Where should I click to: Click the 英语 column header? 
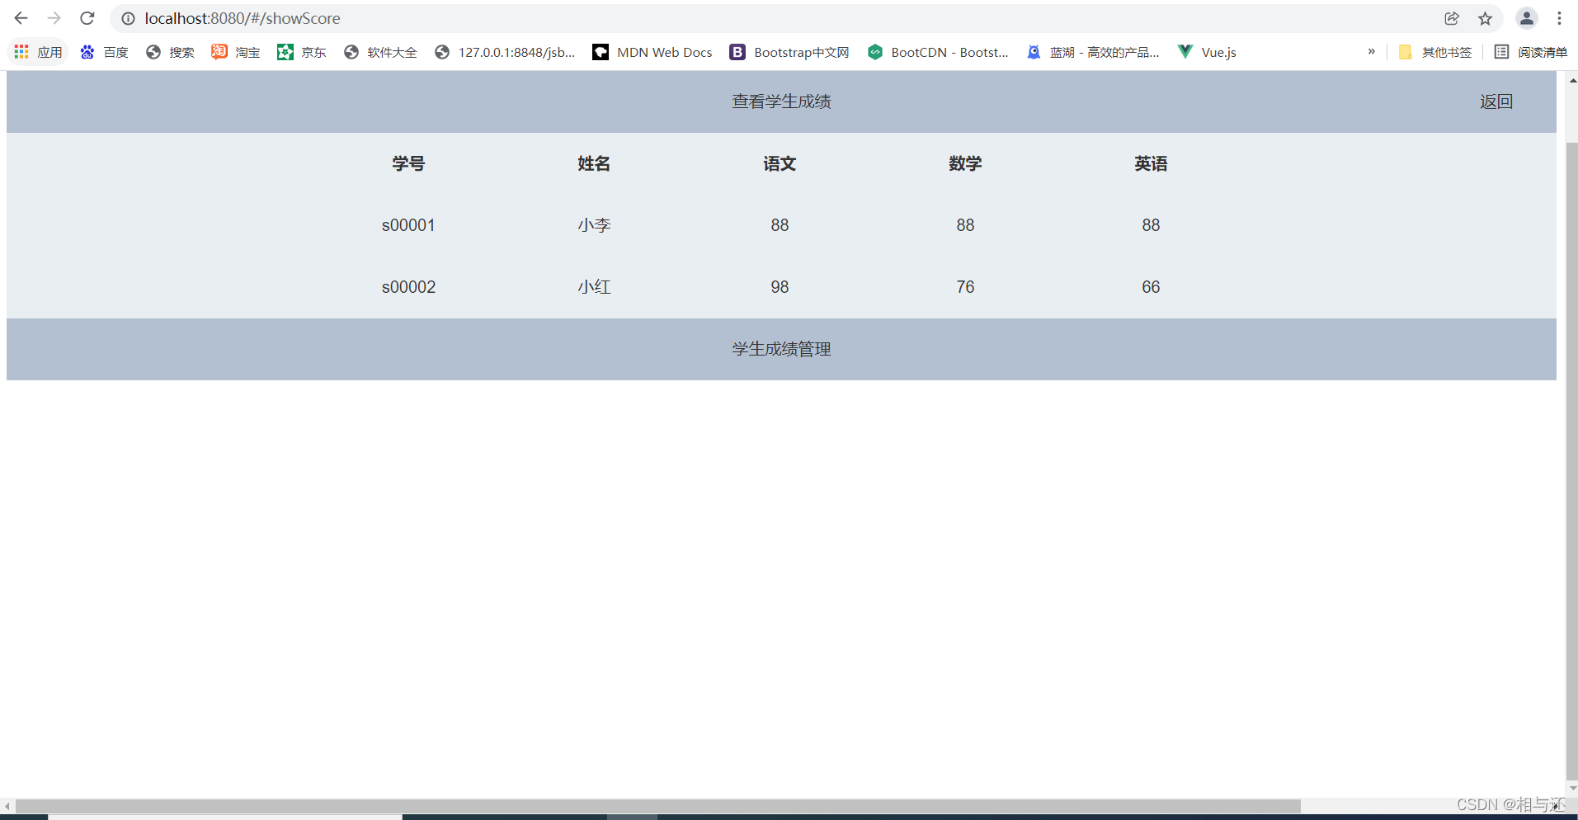[x=1151, y=163]
